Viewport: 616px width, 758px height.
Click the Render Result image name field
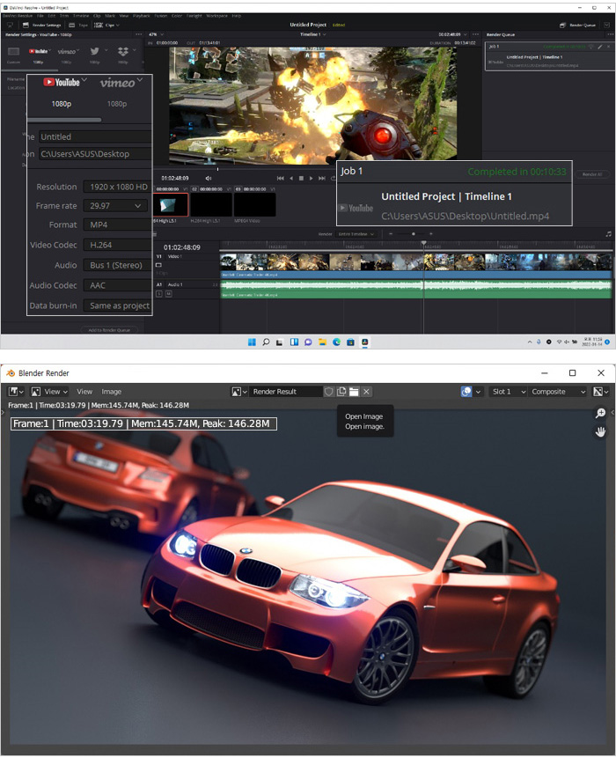tap(286, 392)
